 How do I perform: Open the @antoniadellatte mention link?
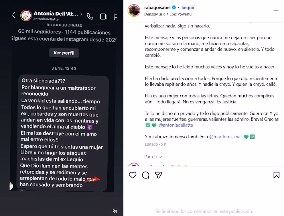click(176, 125)
